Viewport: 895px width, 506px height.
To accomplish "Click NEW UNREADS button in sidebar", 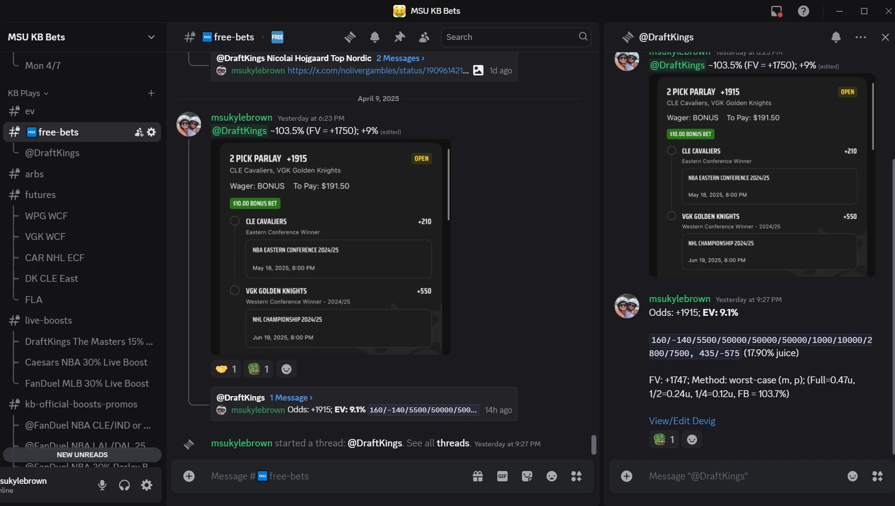I will tap(82, 455).
